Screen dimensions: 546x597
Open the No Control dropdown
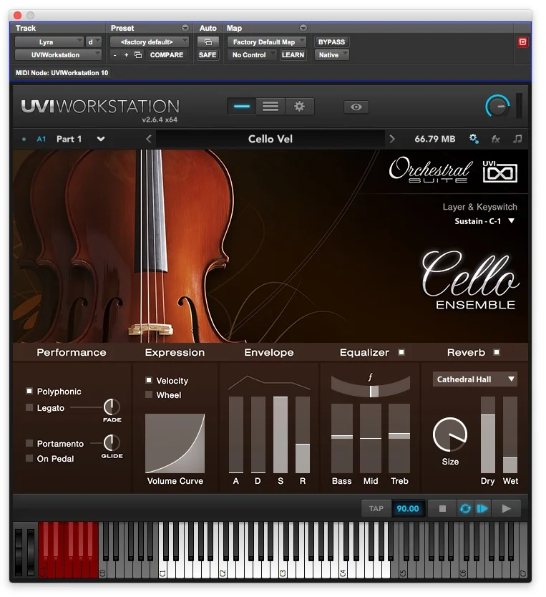252,55
